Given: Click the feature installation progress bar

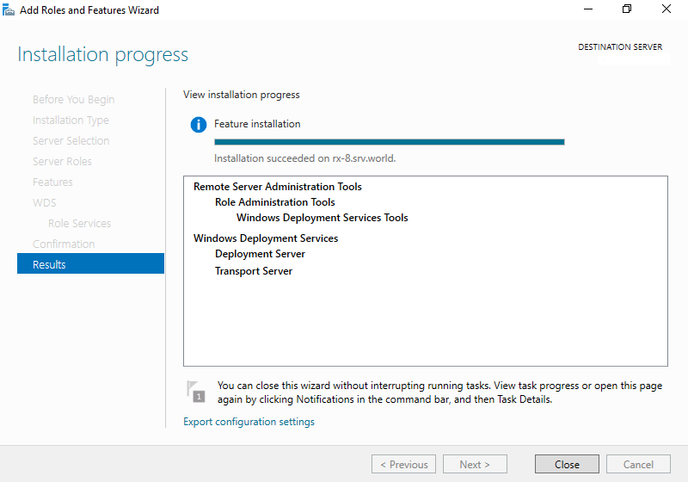Looking at the screenshot, I should [390, 142].
